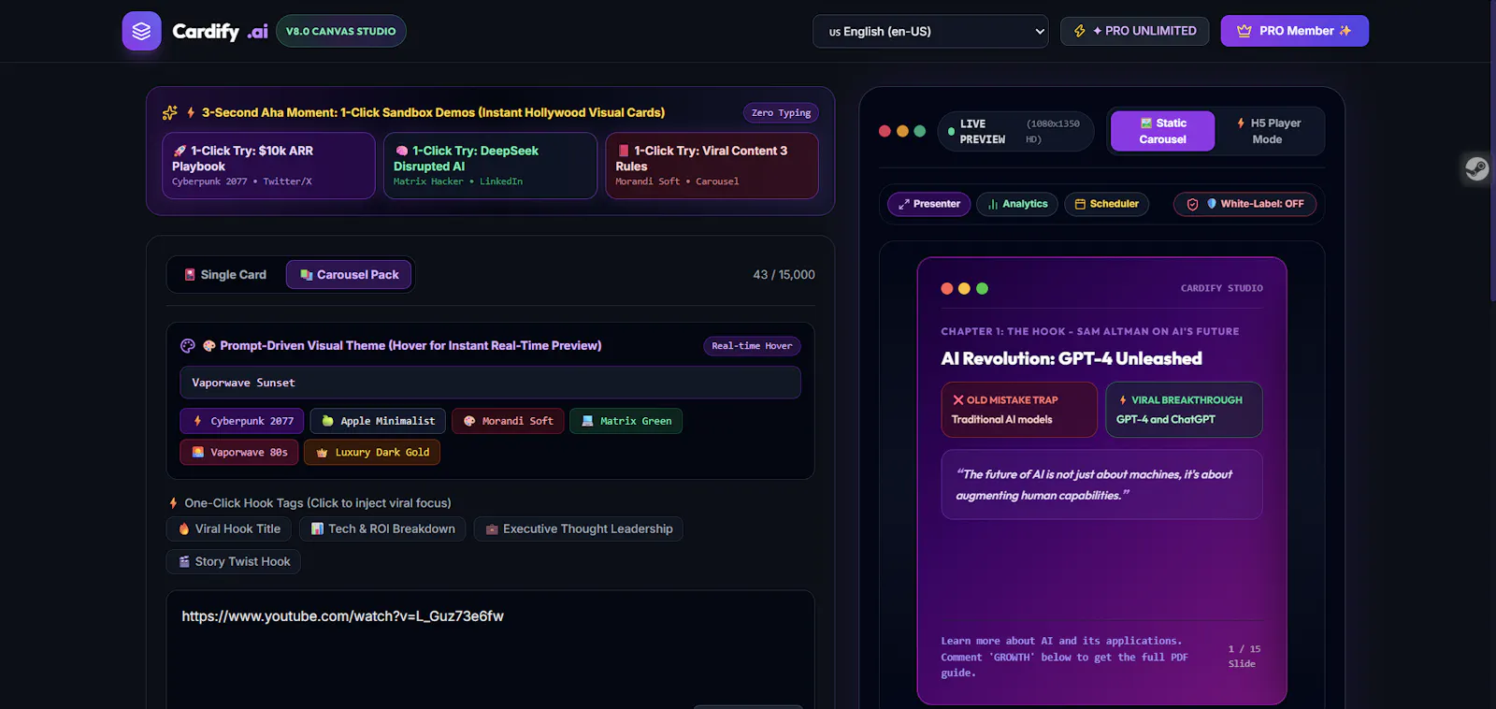Click the Vaporwave Sunset theme input field
Image resolution: width=1496 pixels, height=709 pixels.
[490, 383]
